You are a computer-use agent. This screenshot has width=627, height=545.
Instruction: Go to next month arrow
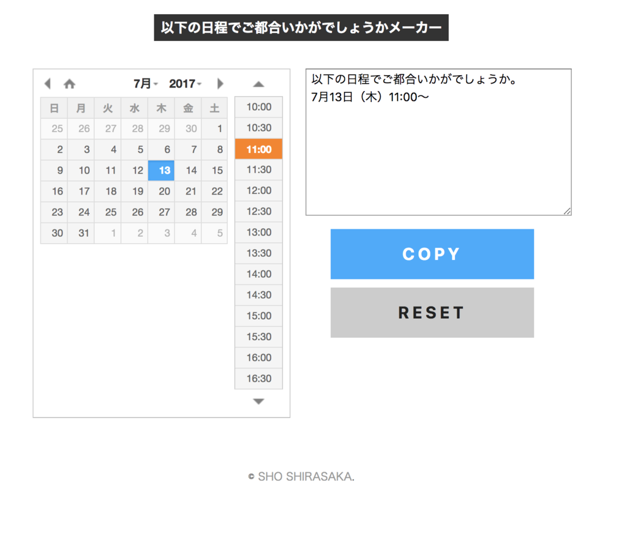point(220,84)
